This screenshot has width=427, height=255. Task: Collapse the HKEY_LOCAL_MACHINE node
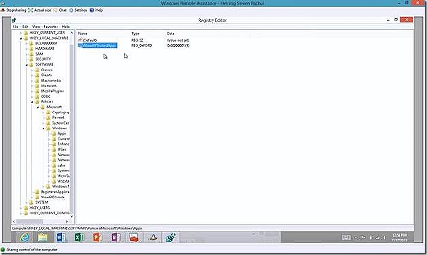tap(21, 38)
